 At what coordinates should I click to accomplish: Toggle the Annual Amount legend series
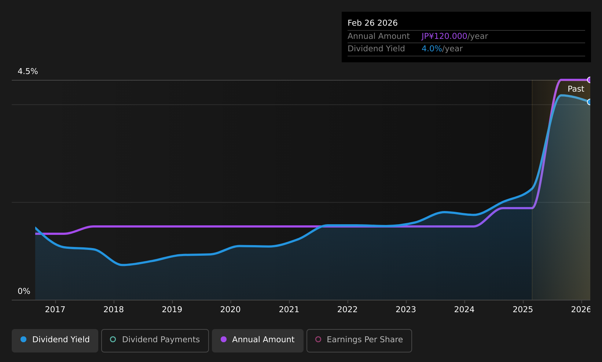[257, 340]
